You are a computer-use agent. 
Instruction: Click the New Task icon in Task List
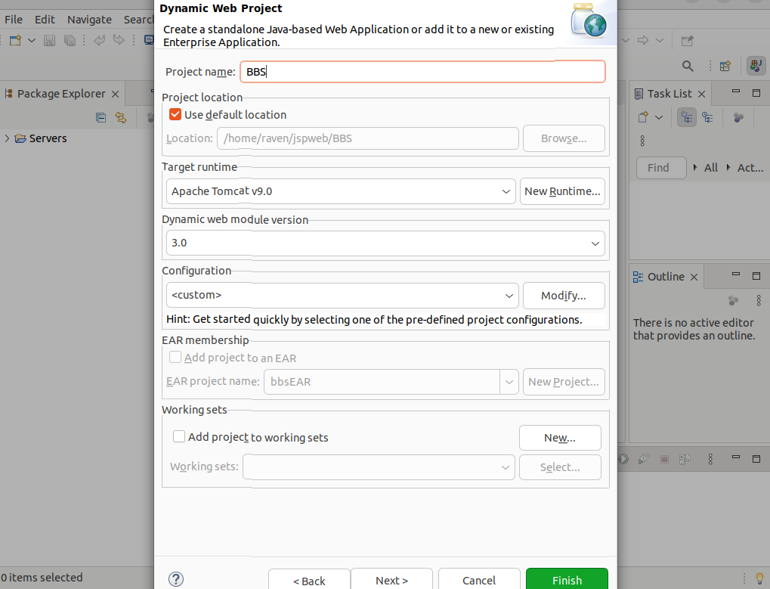(x=643, y=117)
